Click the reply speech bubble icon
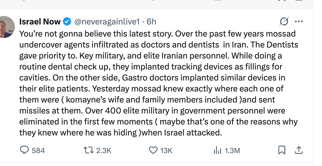The height and width of the screenshot is (166, 322). [25, 150]
